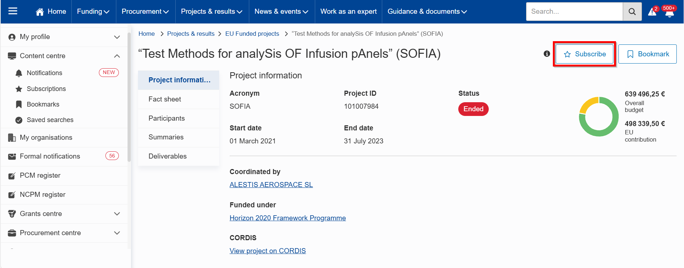The image size is (684, 268).
Task: Open the Horizon 2020 Framework Programme link
Action: (288, 218)
